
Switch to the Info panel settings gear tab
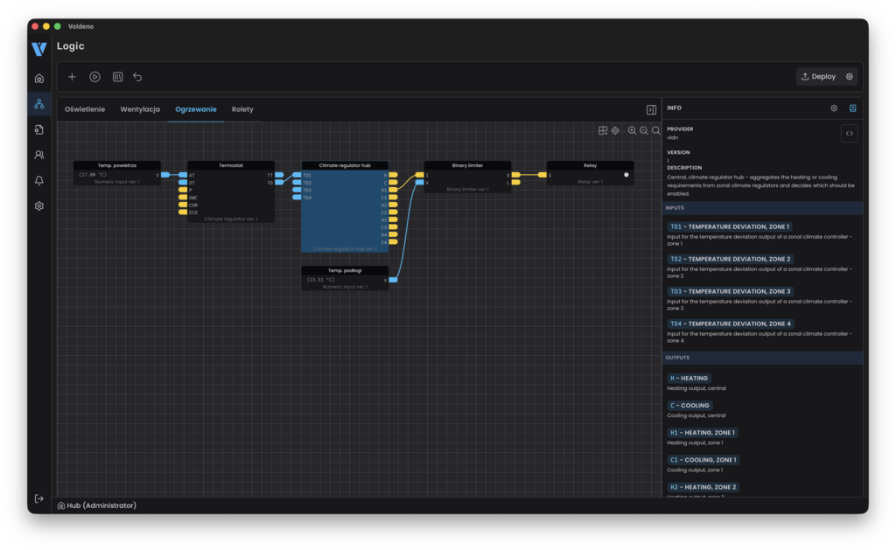pos(834,108)
